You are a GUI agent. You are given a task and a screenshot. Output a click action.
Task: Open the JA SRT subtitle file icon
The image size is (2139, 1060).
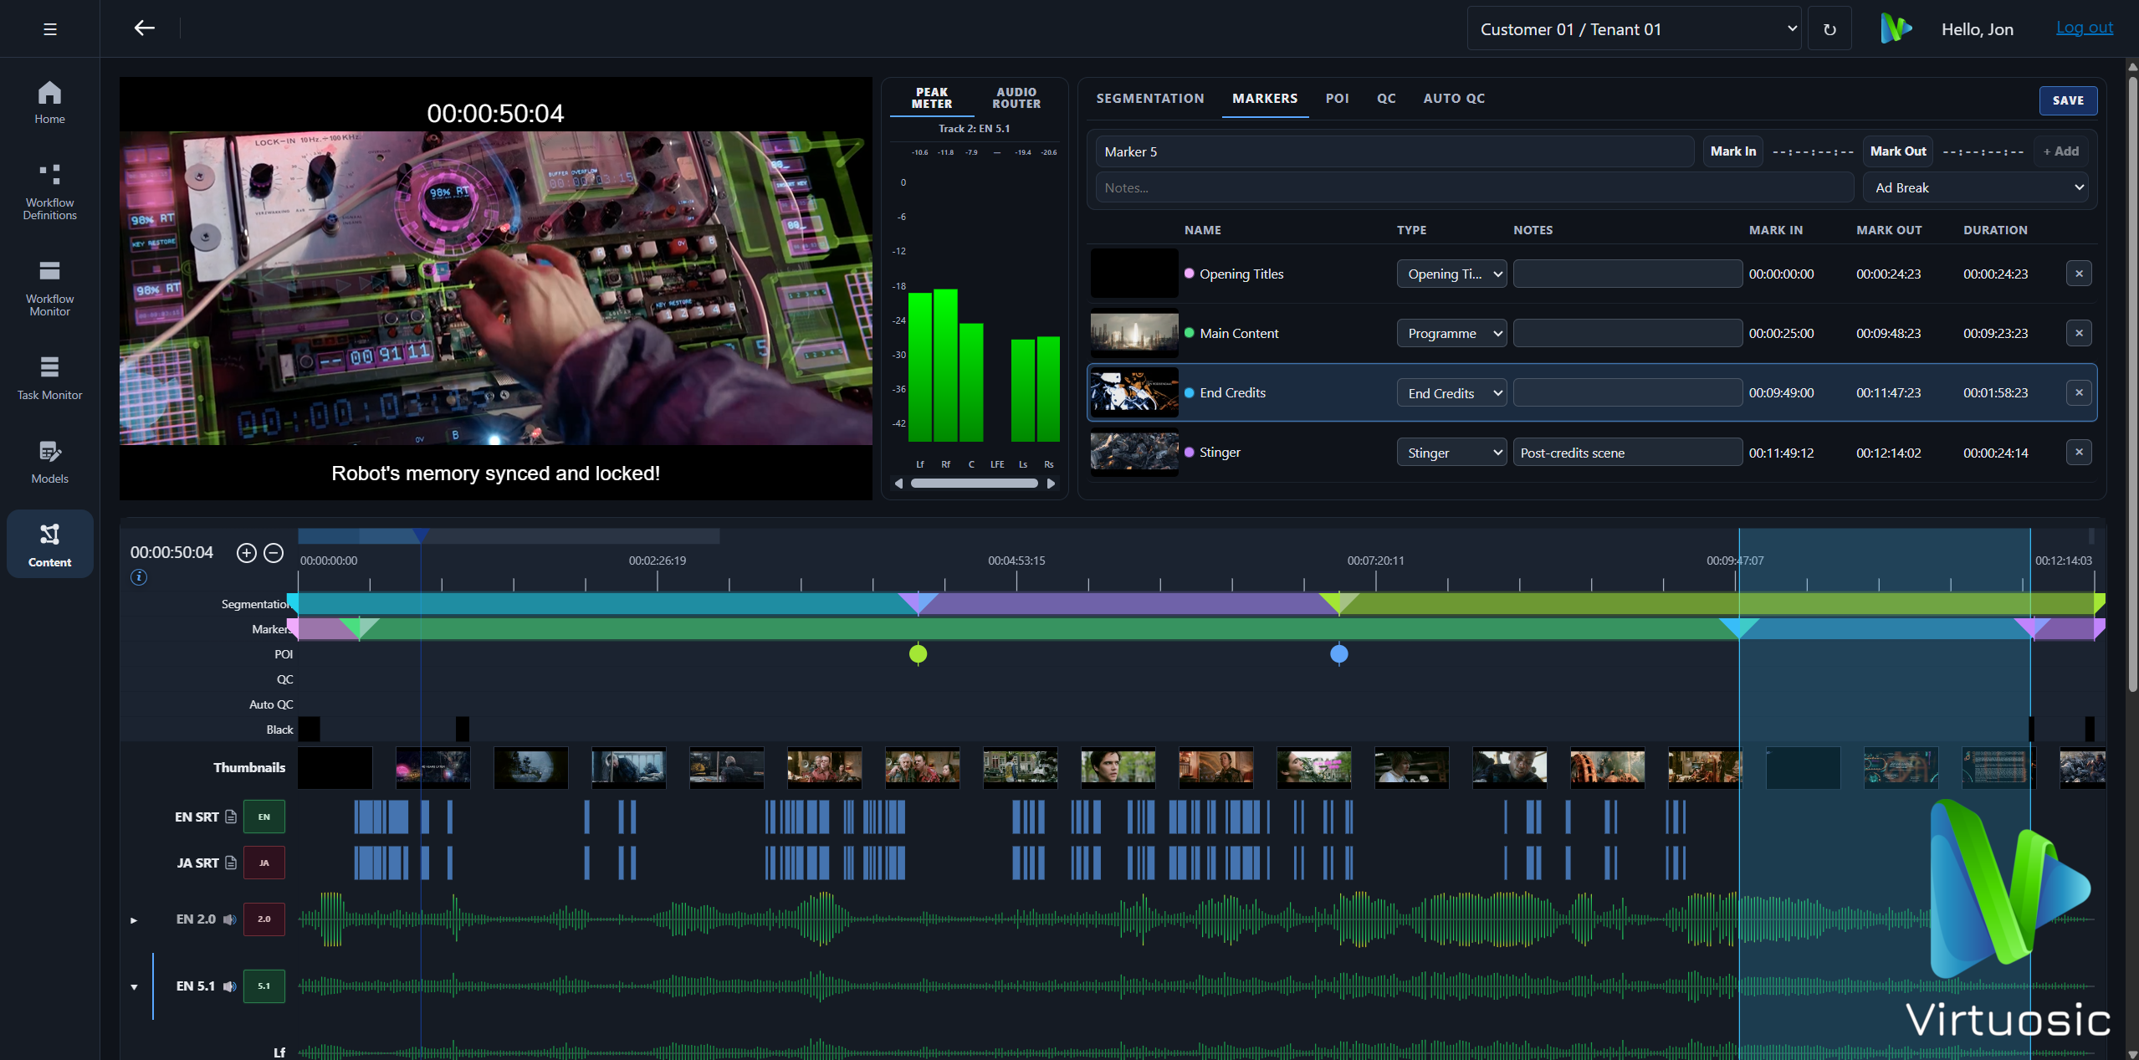point(231,863)
